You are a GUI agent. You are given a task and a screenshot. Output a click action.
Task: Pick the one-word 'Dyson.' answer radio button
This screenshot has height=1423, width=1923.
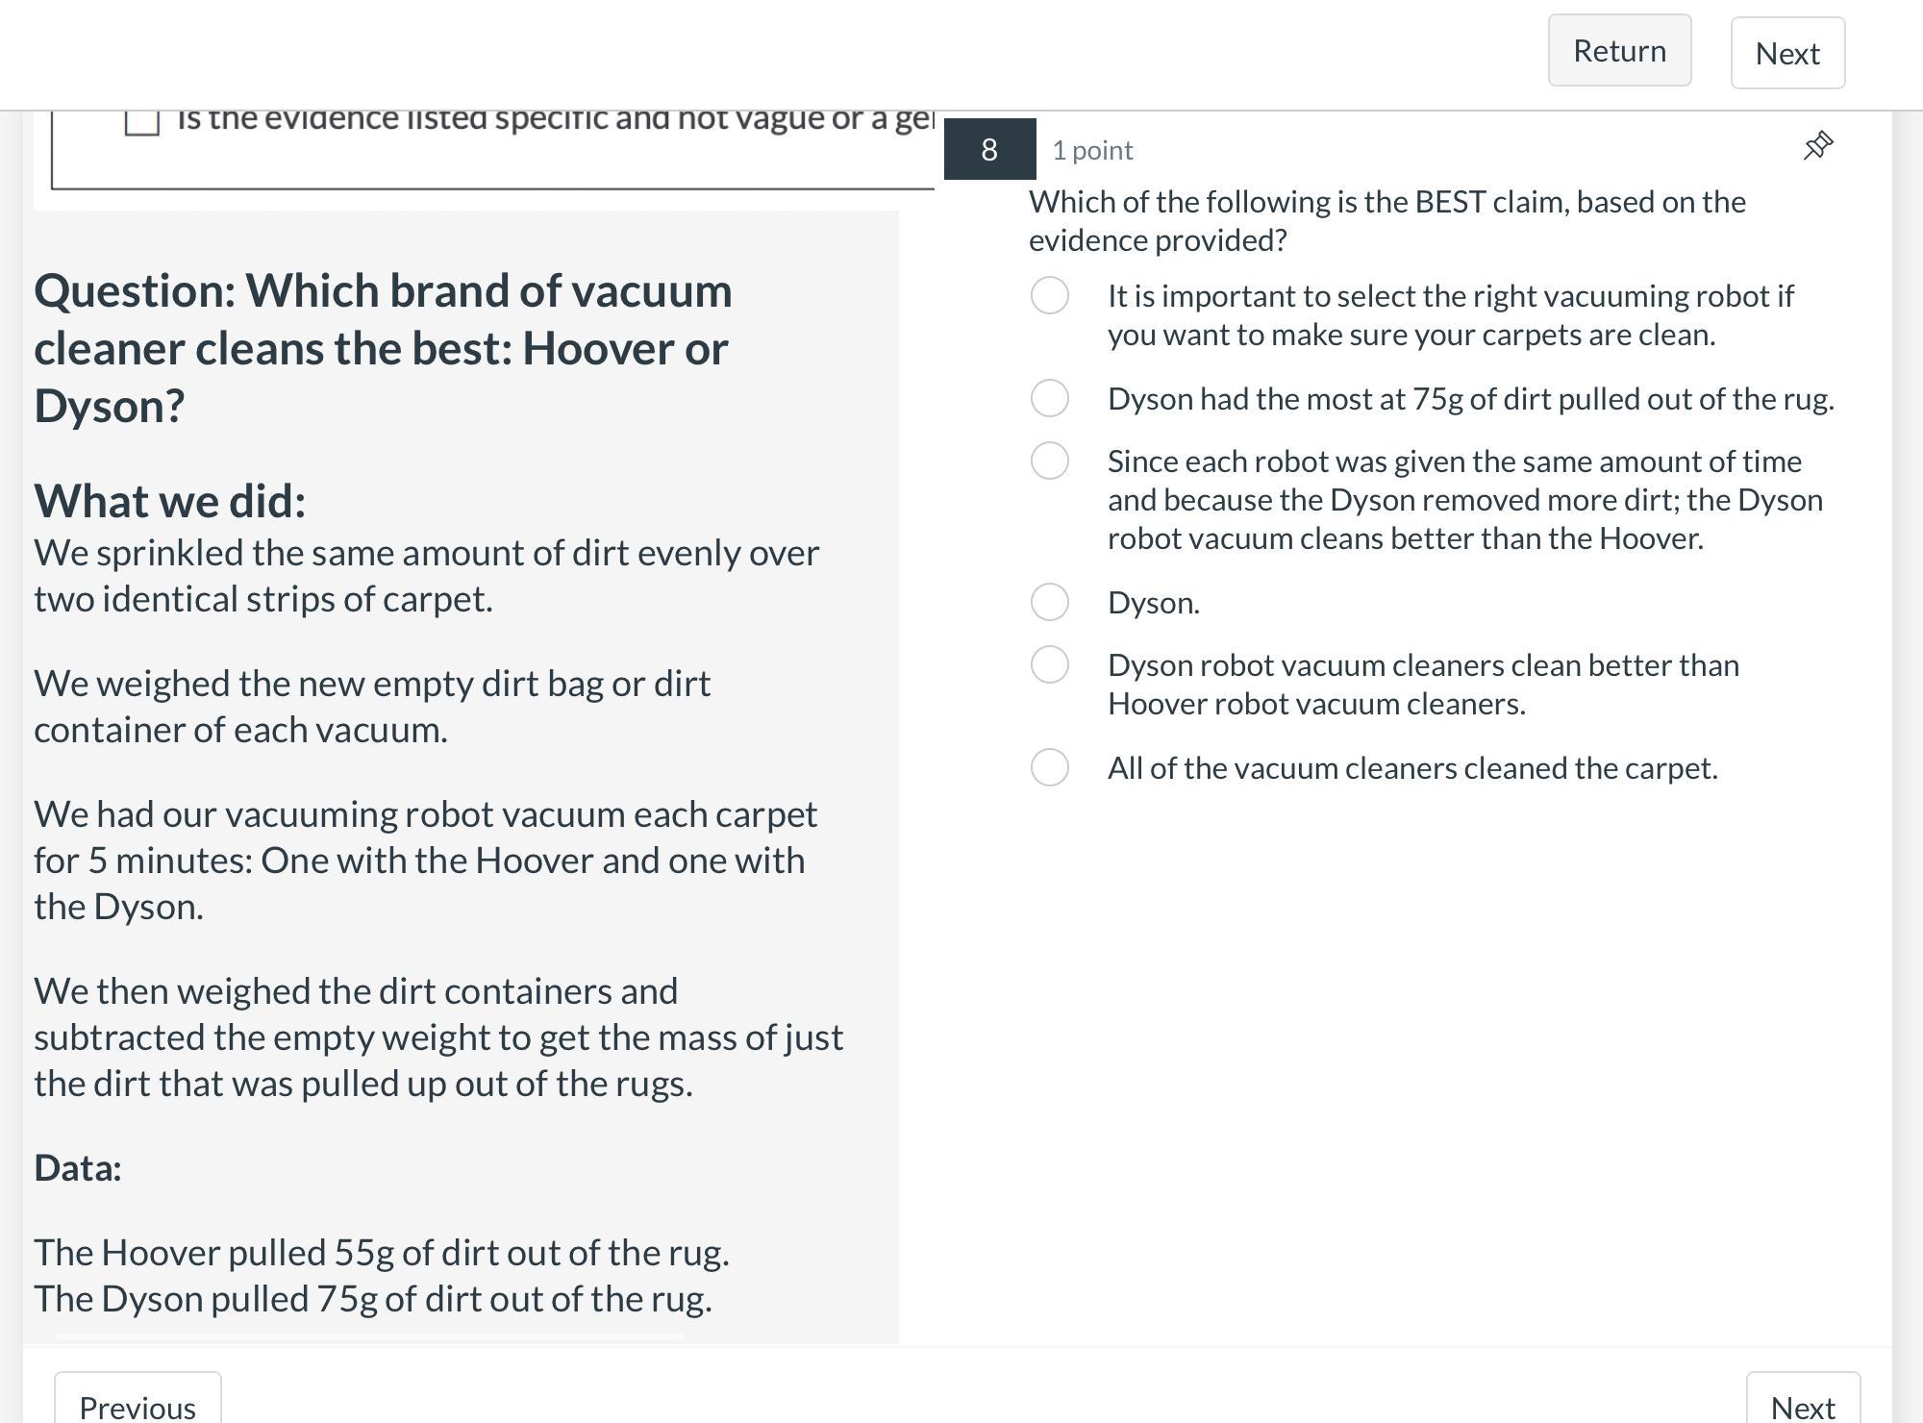(1049, 602)
